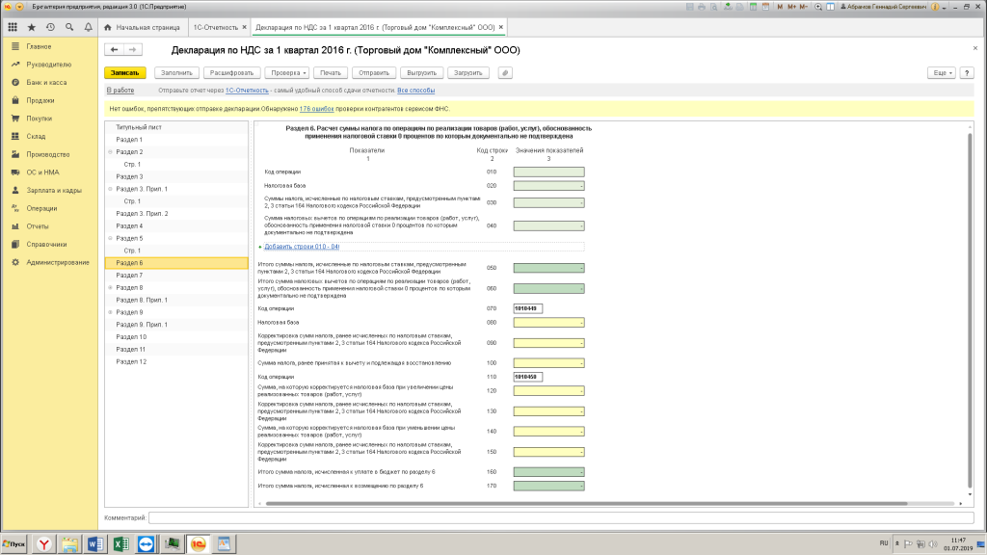
Task: Open the sections menu grid icon
Action: 13,27
